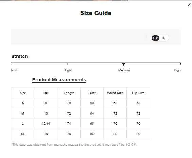Click the 12/14 UK size cell
The width and height of the screenshot is (192, 158).
(x=46, y=124)
